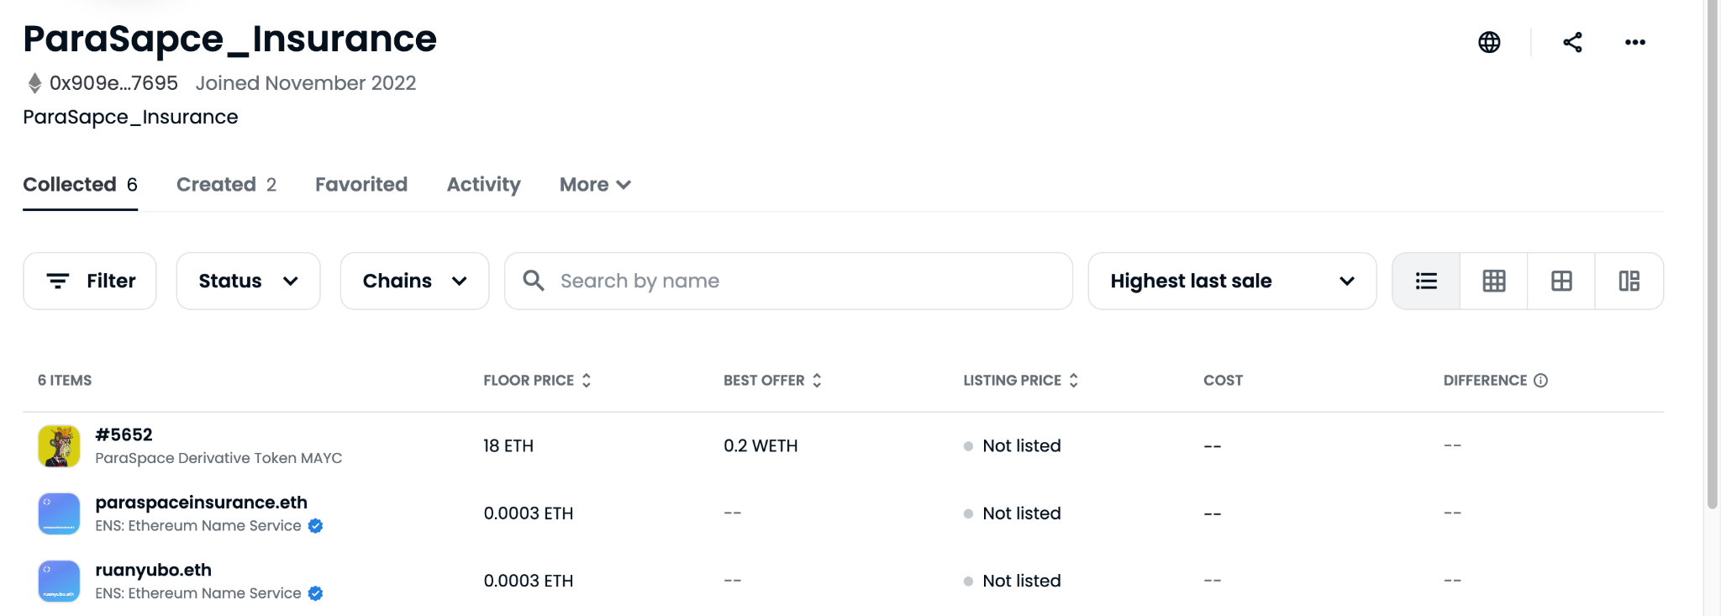Click the globe website icon
Viewport: 1721px width, 616px height.
click(x=1489, y=42)
